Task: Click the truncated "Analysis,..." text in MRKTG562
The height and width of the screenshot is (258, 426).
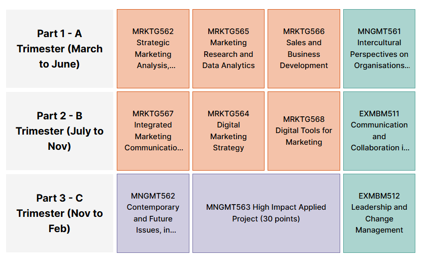Action: (x=156, y=66)
